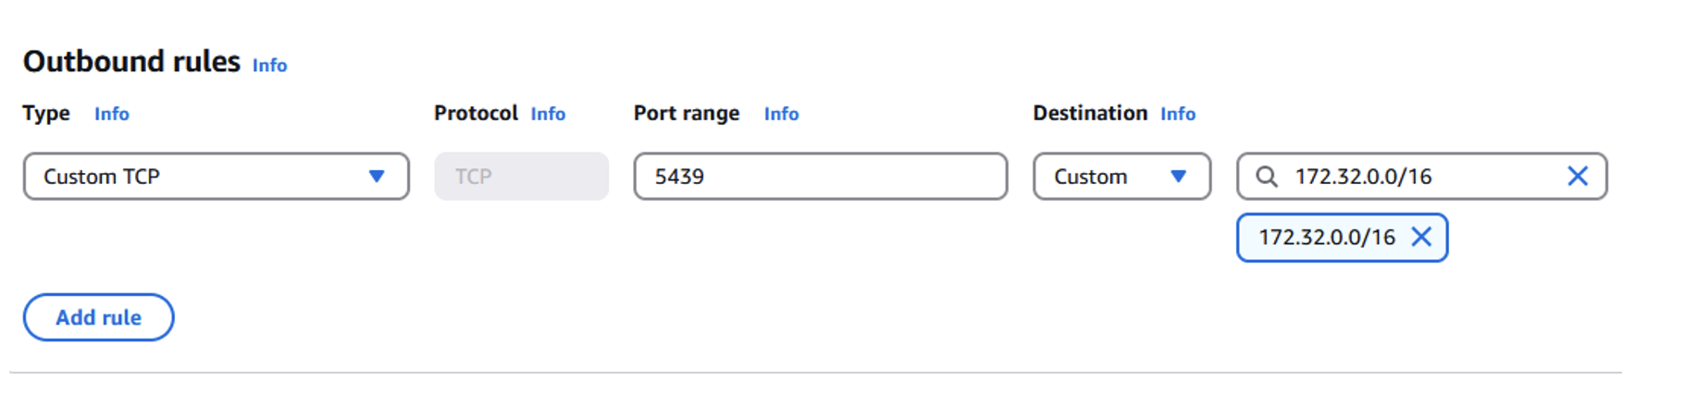1684x394 pixels.
Task: Click the disabled TCP protocol field
Action: pos(522,176)
